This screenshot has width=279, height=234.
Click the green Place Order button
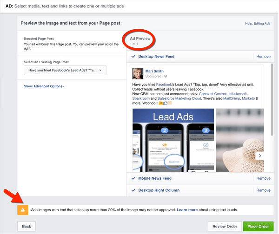[258, 227]
